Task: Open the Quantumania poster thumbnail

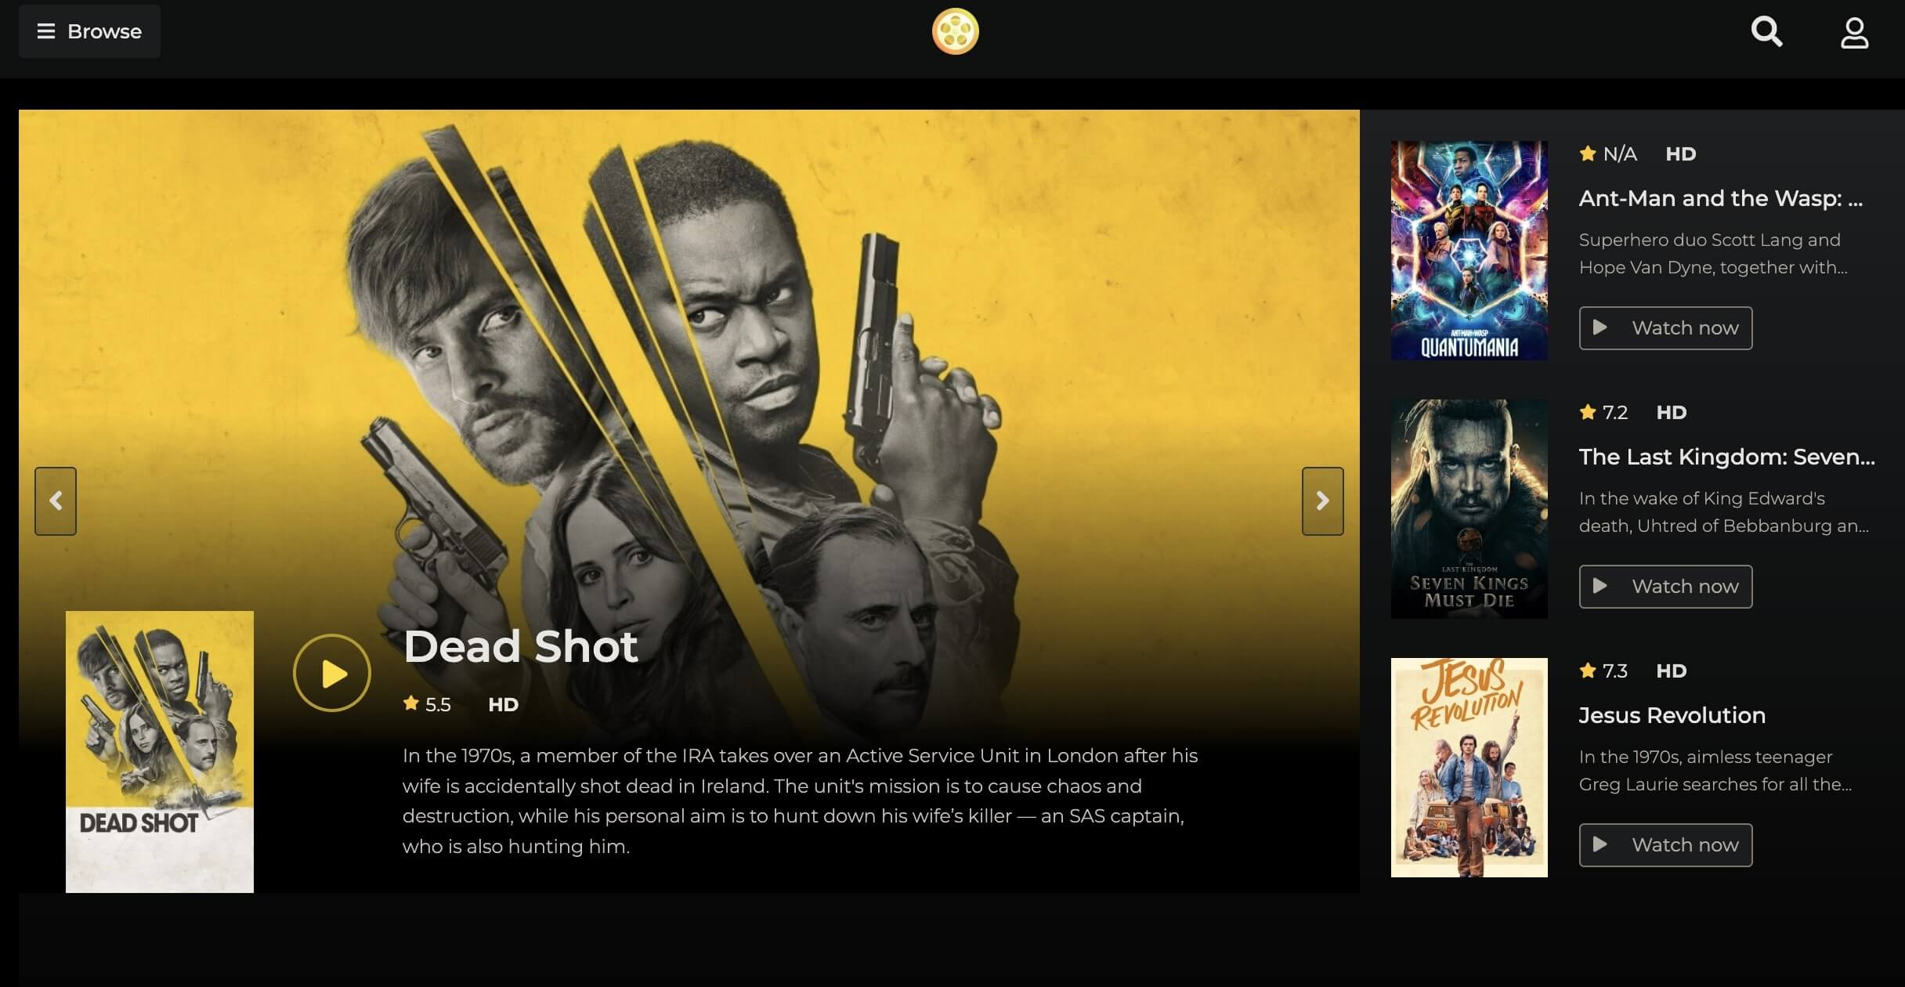Action: (1469, 251)
